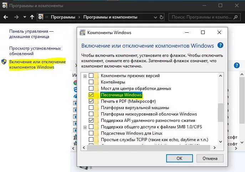Click folder icon next to Контейнеры
This screenshot has width=245, height=172.
tap(97, 82)
